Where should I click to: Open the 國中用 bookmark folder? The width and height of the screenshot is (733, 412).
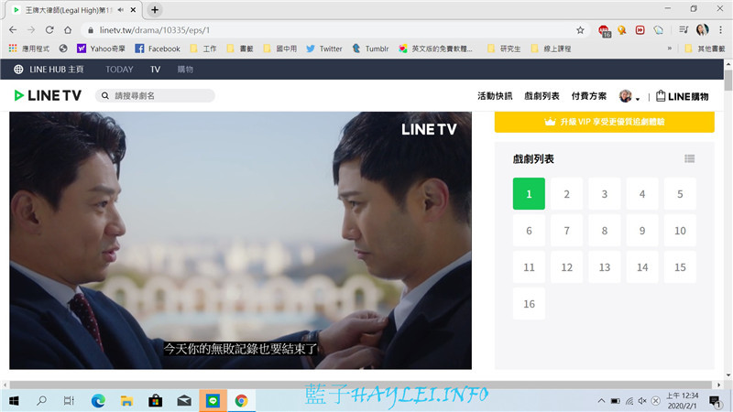tap(280, 49)
